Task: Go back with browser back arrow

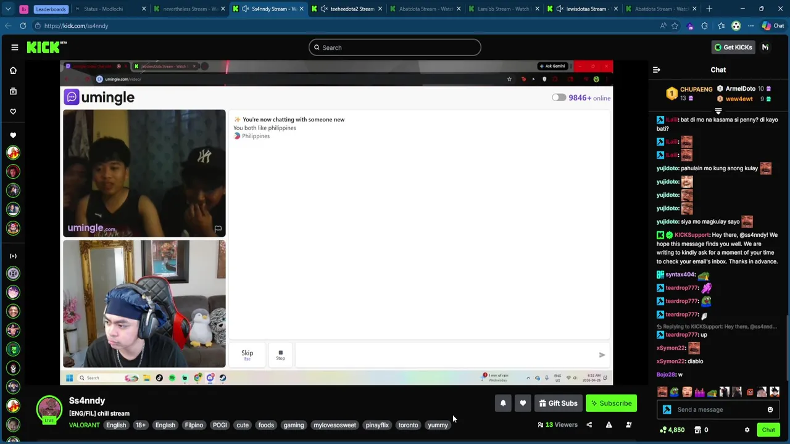Action: pyautogui.click(x=7, y=26)
